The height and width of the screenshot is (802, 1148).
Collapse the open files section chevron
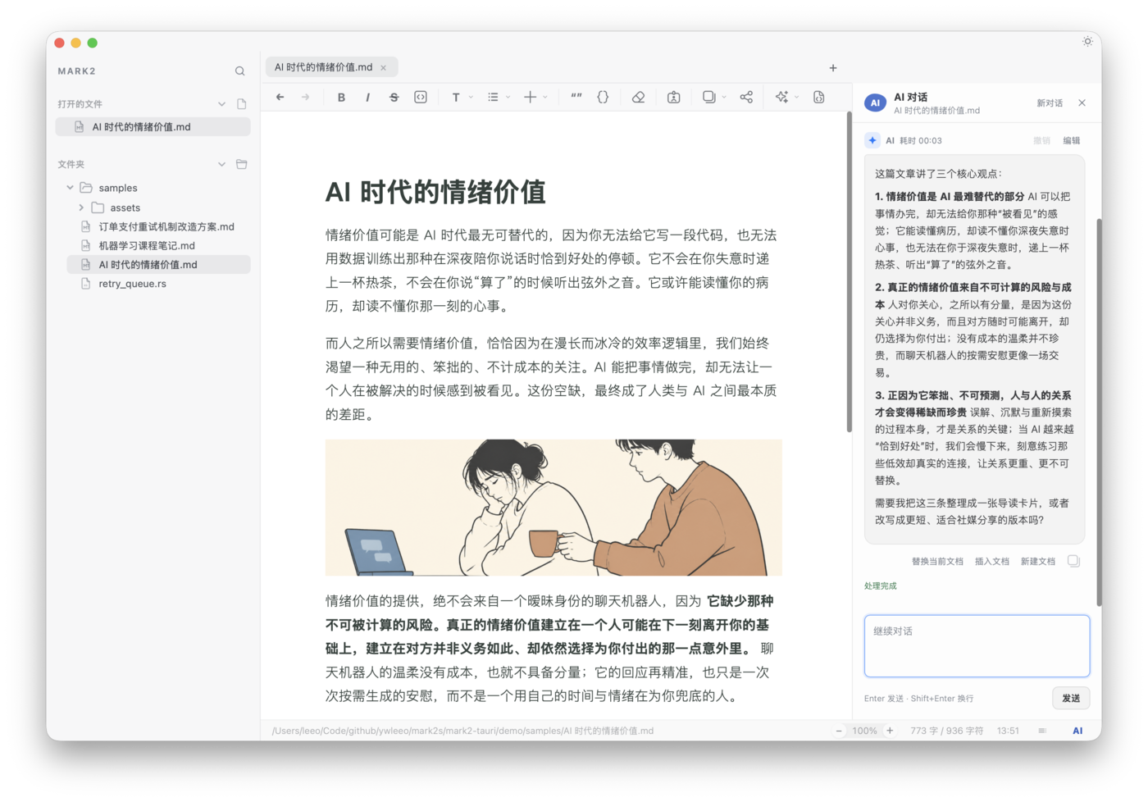pos(221,104)
